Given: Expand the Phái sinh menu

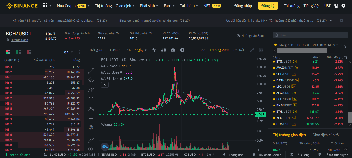Looking at the screenshot, I should [x=149, y=6].
